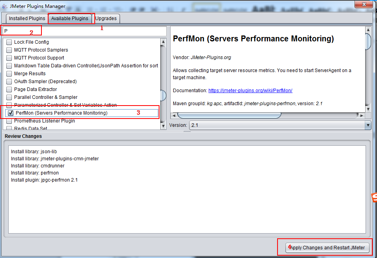Click the plugin search input field

pos(84,31)
